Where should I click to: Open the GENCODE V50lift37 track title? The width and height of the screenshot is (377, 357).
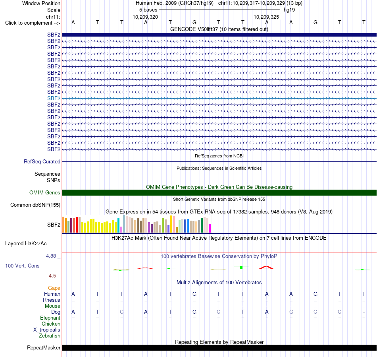coord(219,29)
